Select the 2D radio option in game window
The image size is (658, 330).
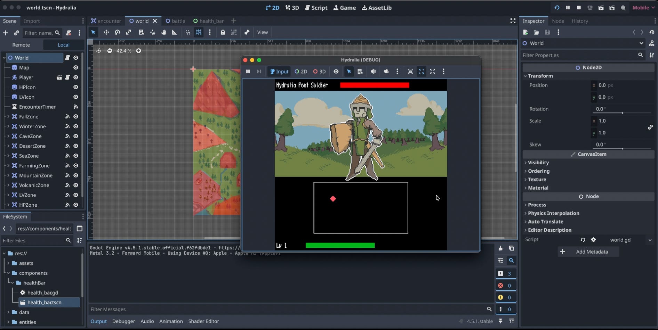(x=301, y=72)
